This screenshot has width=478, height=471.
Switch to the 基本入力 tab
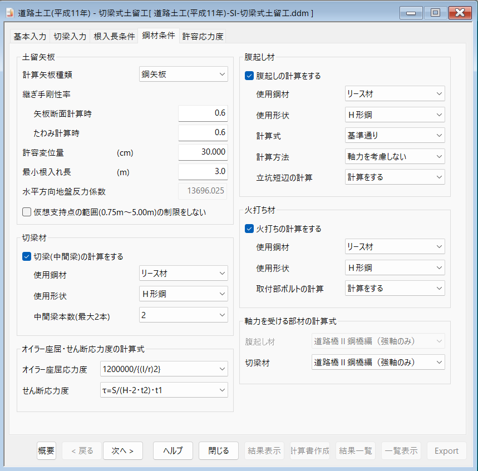[30, 37]
